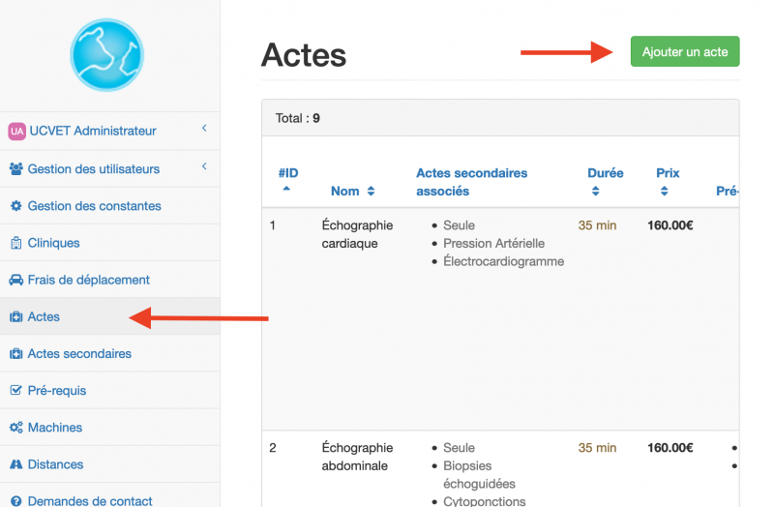Click the checkmark icon beside Pré-requis
This screenshot has width=774, height=507.
click(16, 391)
